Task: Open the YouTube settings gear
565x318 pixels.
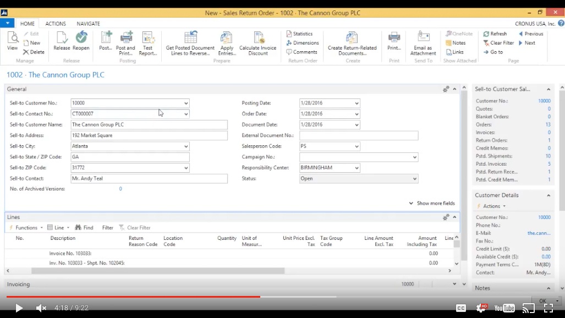Action: pos(481,308)
